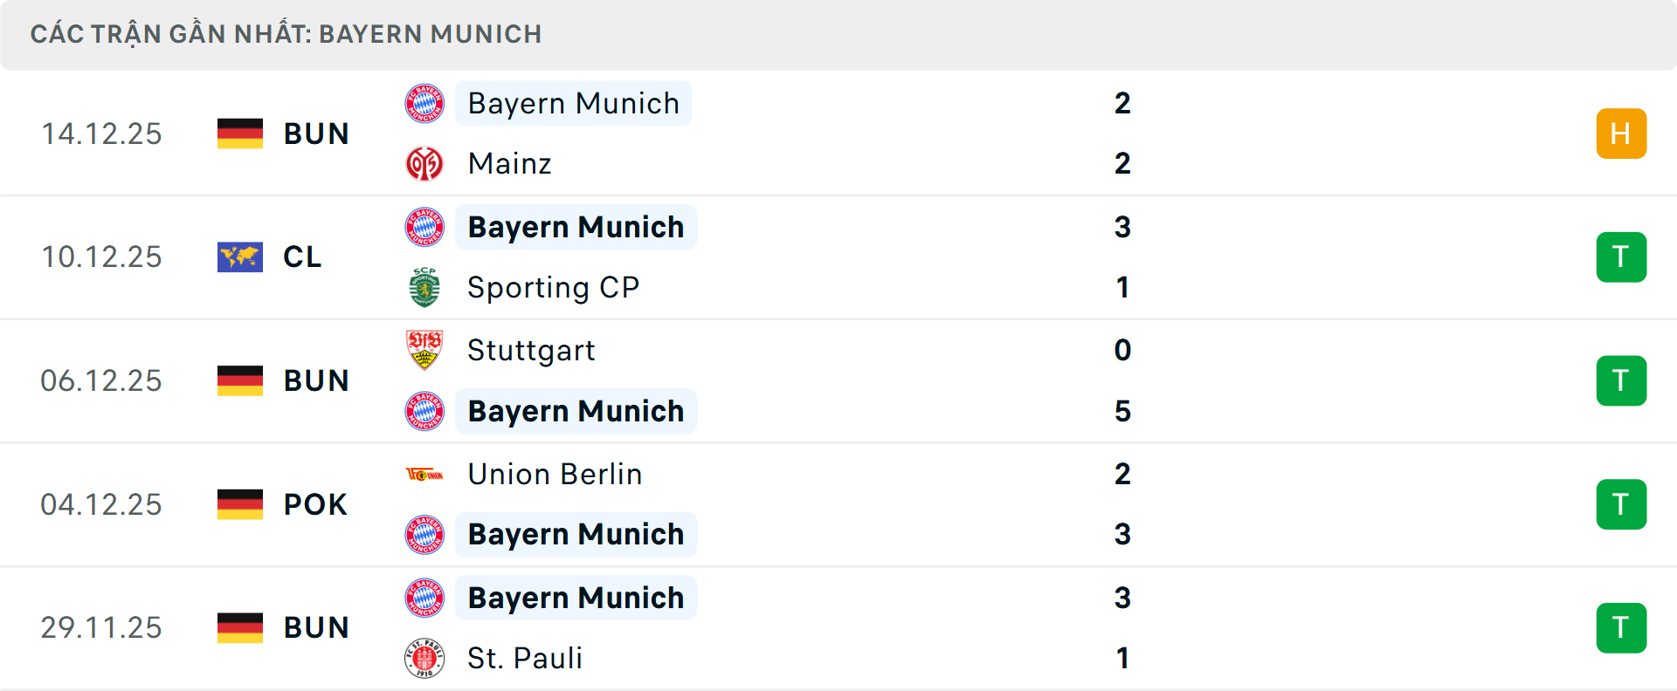Toggle the yellow H draw result badge

[1622, 133]
